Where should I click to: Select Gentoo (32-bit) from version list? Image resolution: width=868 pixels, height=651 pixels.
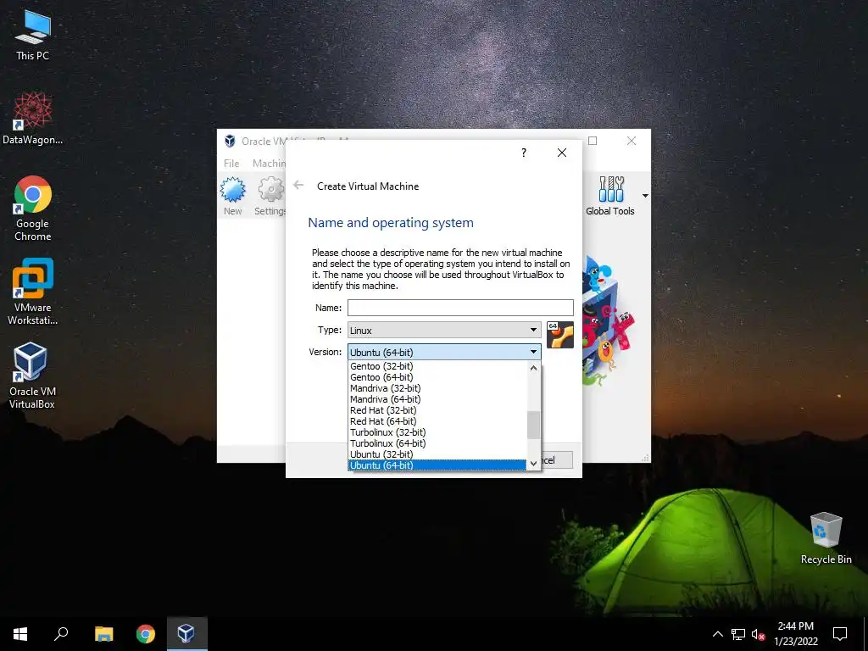coord(437,366)
